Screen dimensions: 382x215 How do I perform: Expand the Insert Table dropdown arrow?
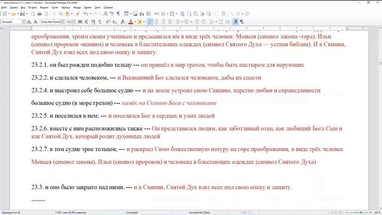pyautogui.click(x=131, y=14)
